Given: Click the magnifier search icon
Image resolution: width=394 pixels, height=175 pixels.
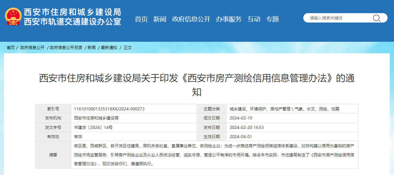Looking at the screenshot, I should 376,18.
